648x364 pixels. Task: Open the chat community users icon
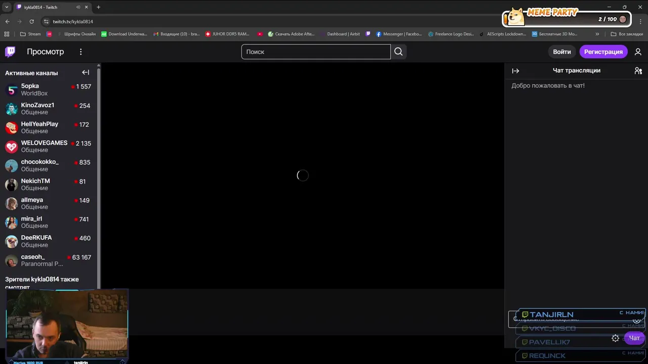coord(638,71)
